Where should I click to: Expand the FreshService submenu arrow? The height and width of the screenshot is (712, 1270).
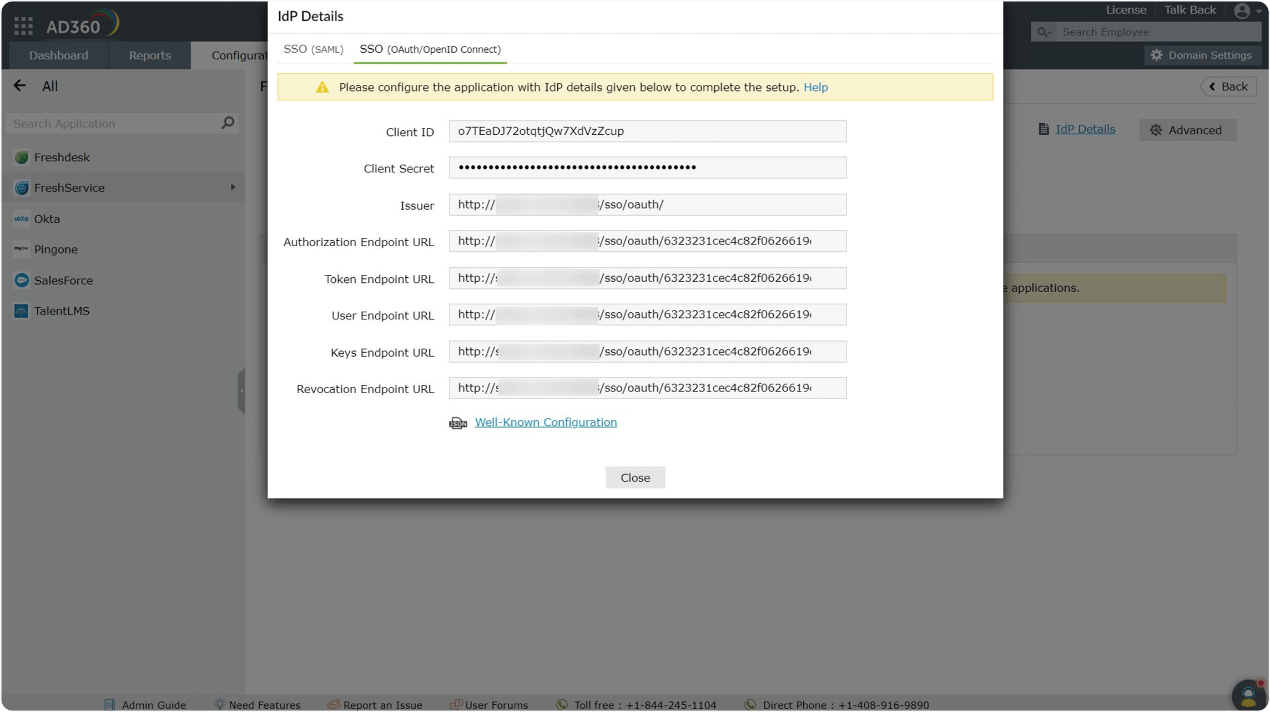click(x=233, y=187)
